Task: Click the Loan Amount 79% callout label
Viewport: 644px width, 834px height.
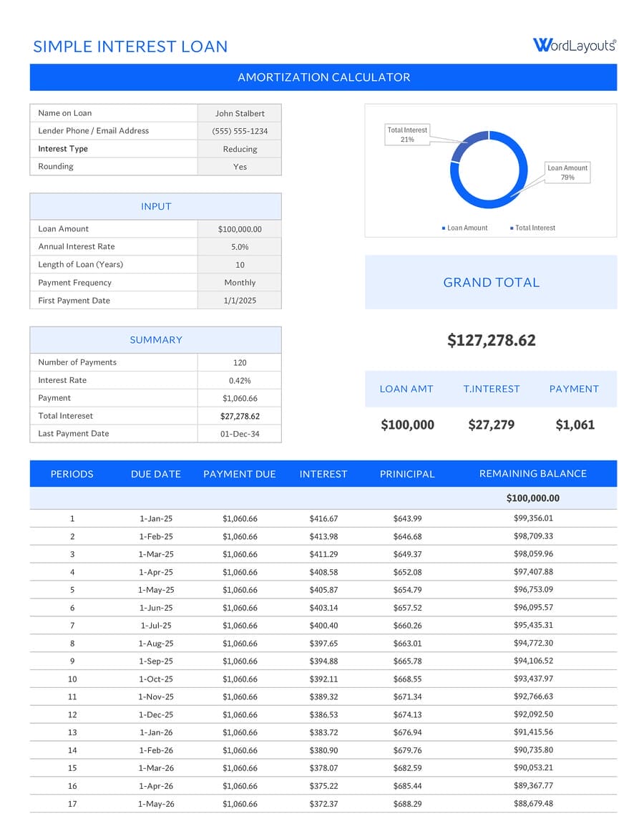Action: (567, 173)
